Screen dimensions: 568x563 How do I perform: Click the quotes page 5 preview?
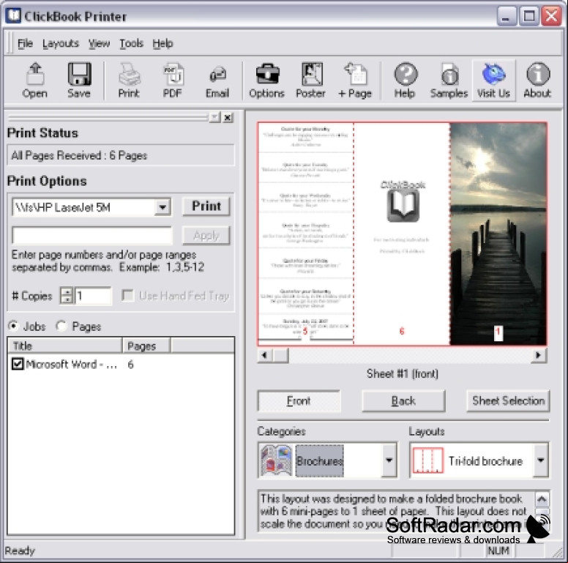pos(306,234)
